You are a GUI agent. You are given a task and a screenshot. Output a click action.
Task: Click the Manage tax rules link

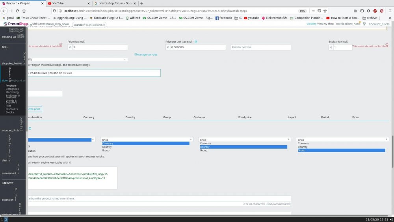[x=146, y=54]
